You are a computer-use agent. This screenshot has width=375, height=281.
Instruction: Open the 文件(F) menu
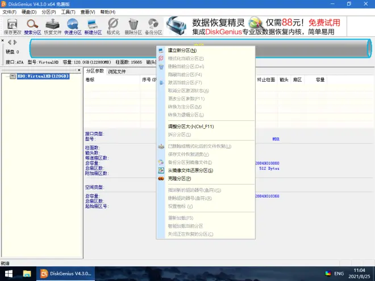click(9, 12)
